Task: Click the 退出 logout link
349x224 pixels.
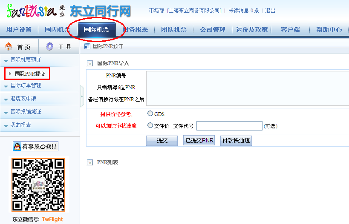Action: [x=270, y=11]
